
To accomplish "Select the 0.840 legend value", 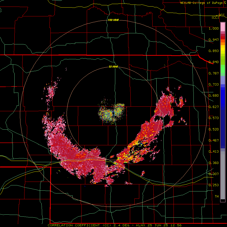I will pos(214,62).
